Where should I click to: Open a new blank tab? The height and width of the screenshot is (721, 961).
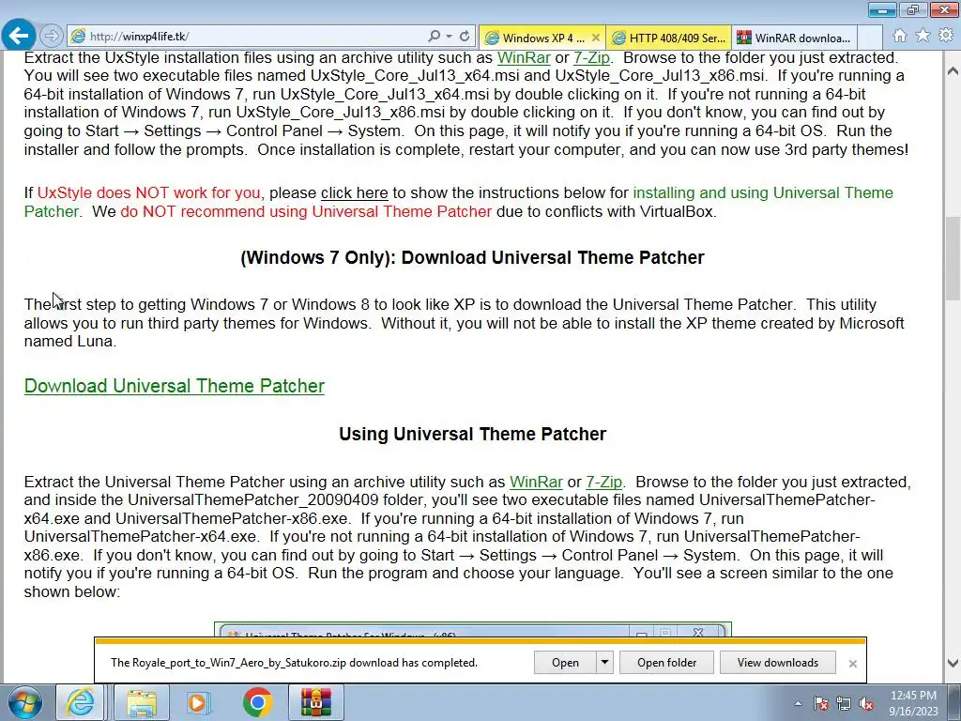(x=870, y=38)
